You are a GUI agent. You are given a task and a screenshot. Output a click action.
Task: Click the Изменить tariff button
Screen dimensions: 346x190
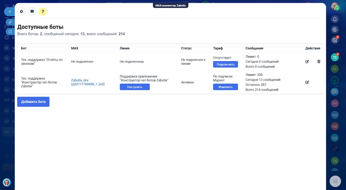coord(225,87)
